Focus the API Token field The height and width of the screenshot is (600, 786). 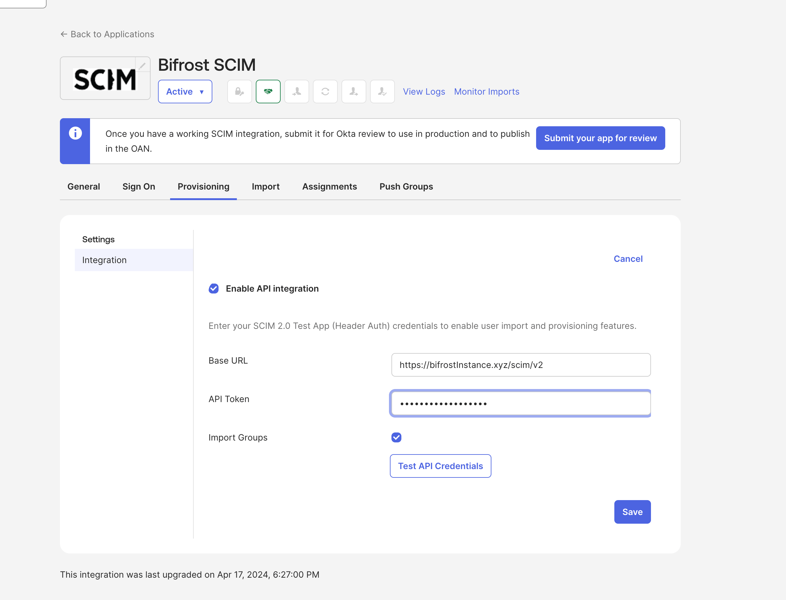coord(521,403)
